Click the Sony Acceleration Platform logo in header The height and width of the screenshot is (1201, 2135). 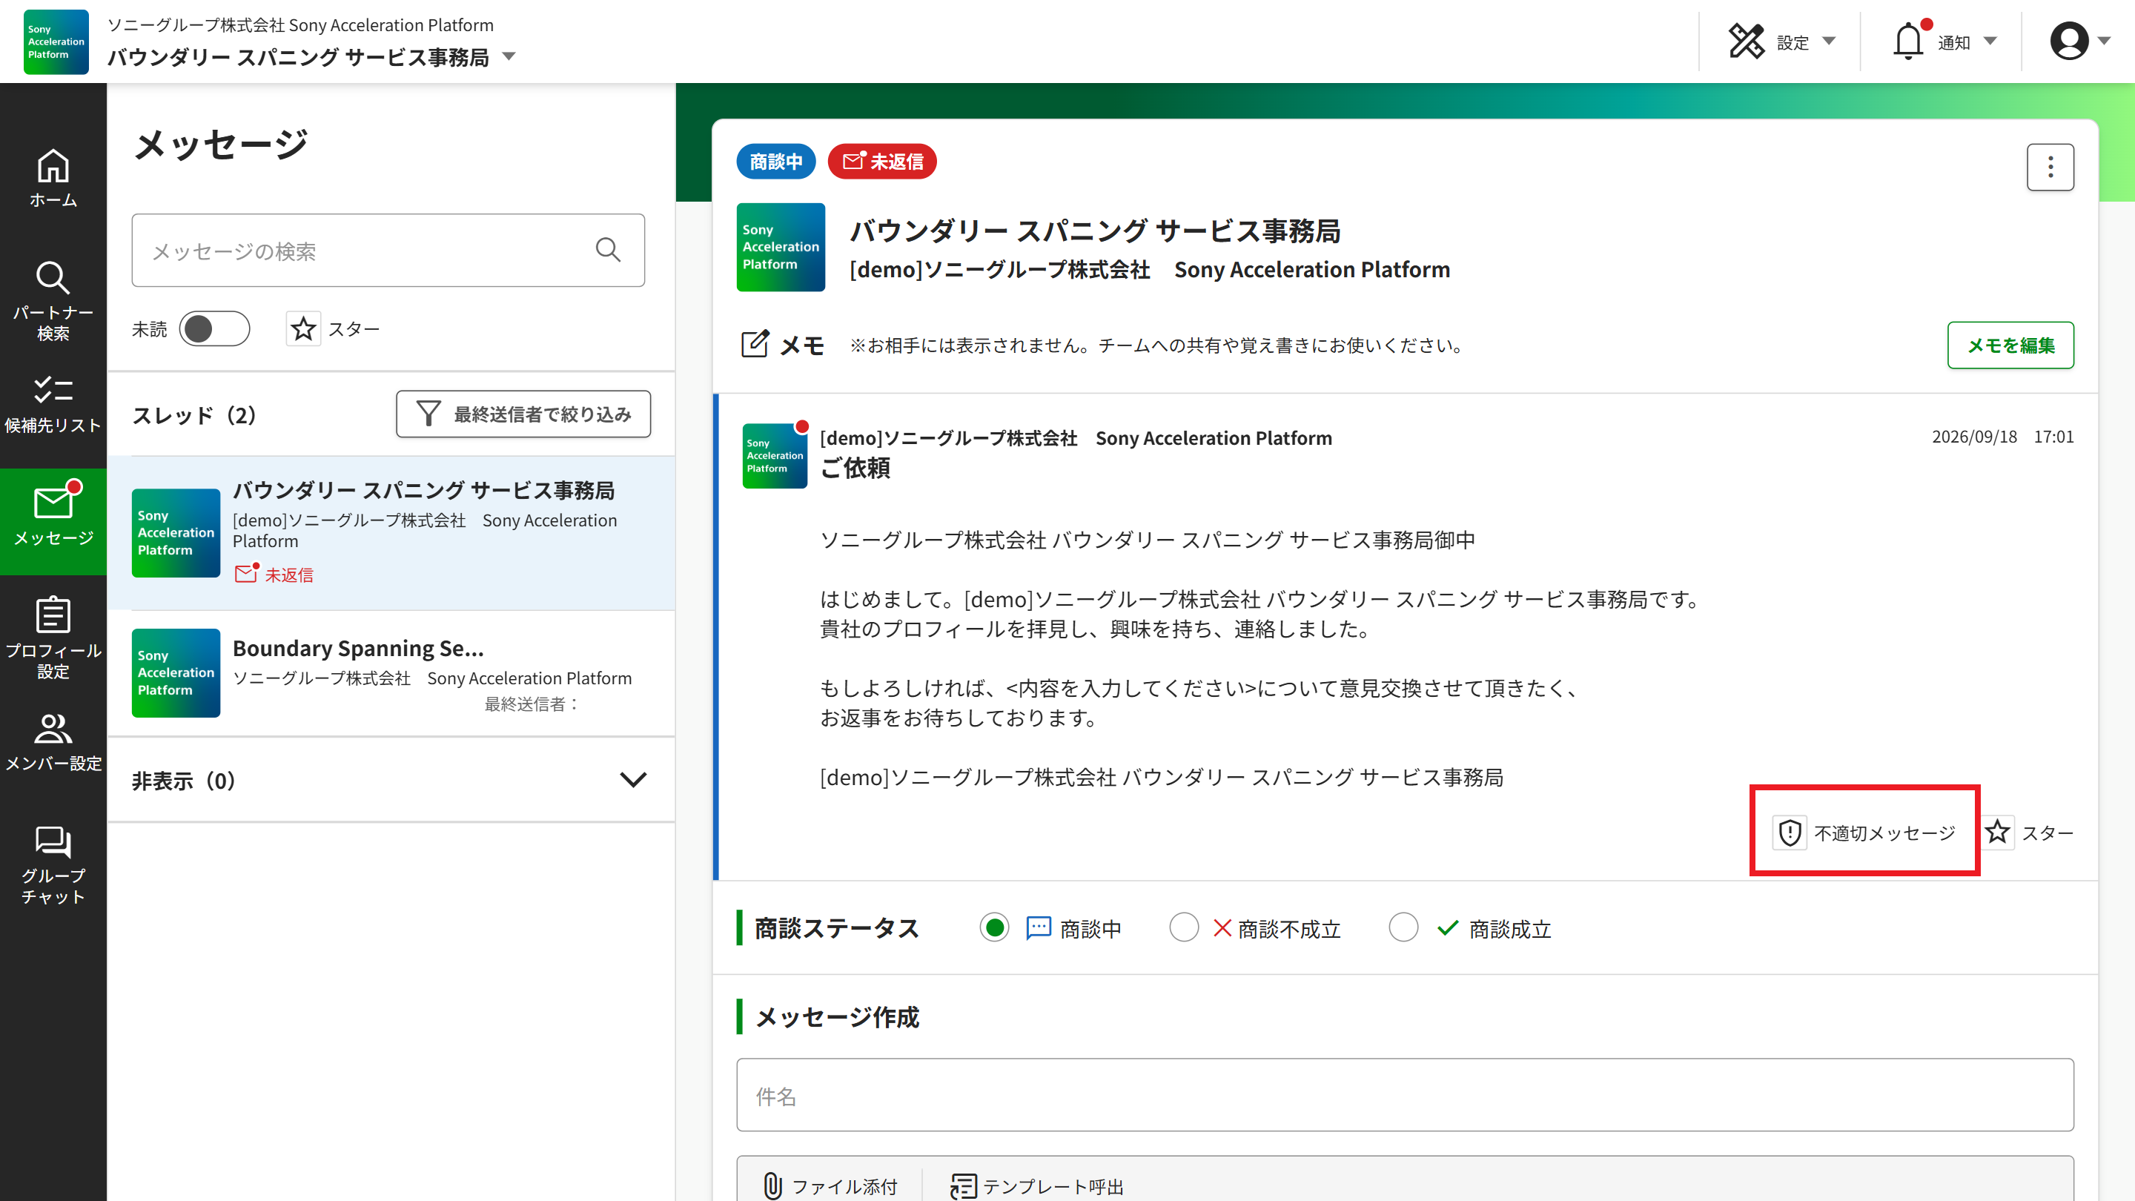tap(56, 42)
